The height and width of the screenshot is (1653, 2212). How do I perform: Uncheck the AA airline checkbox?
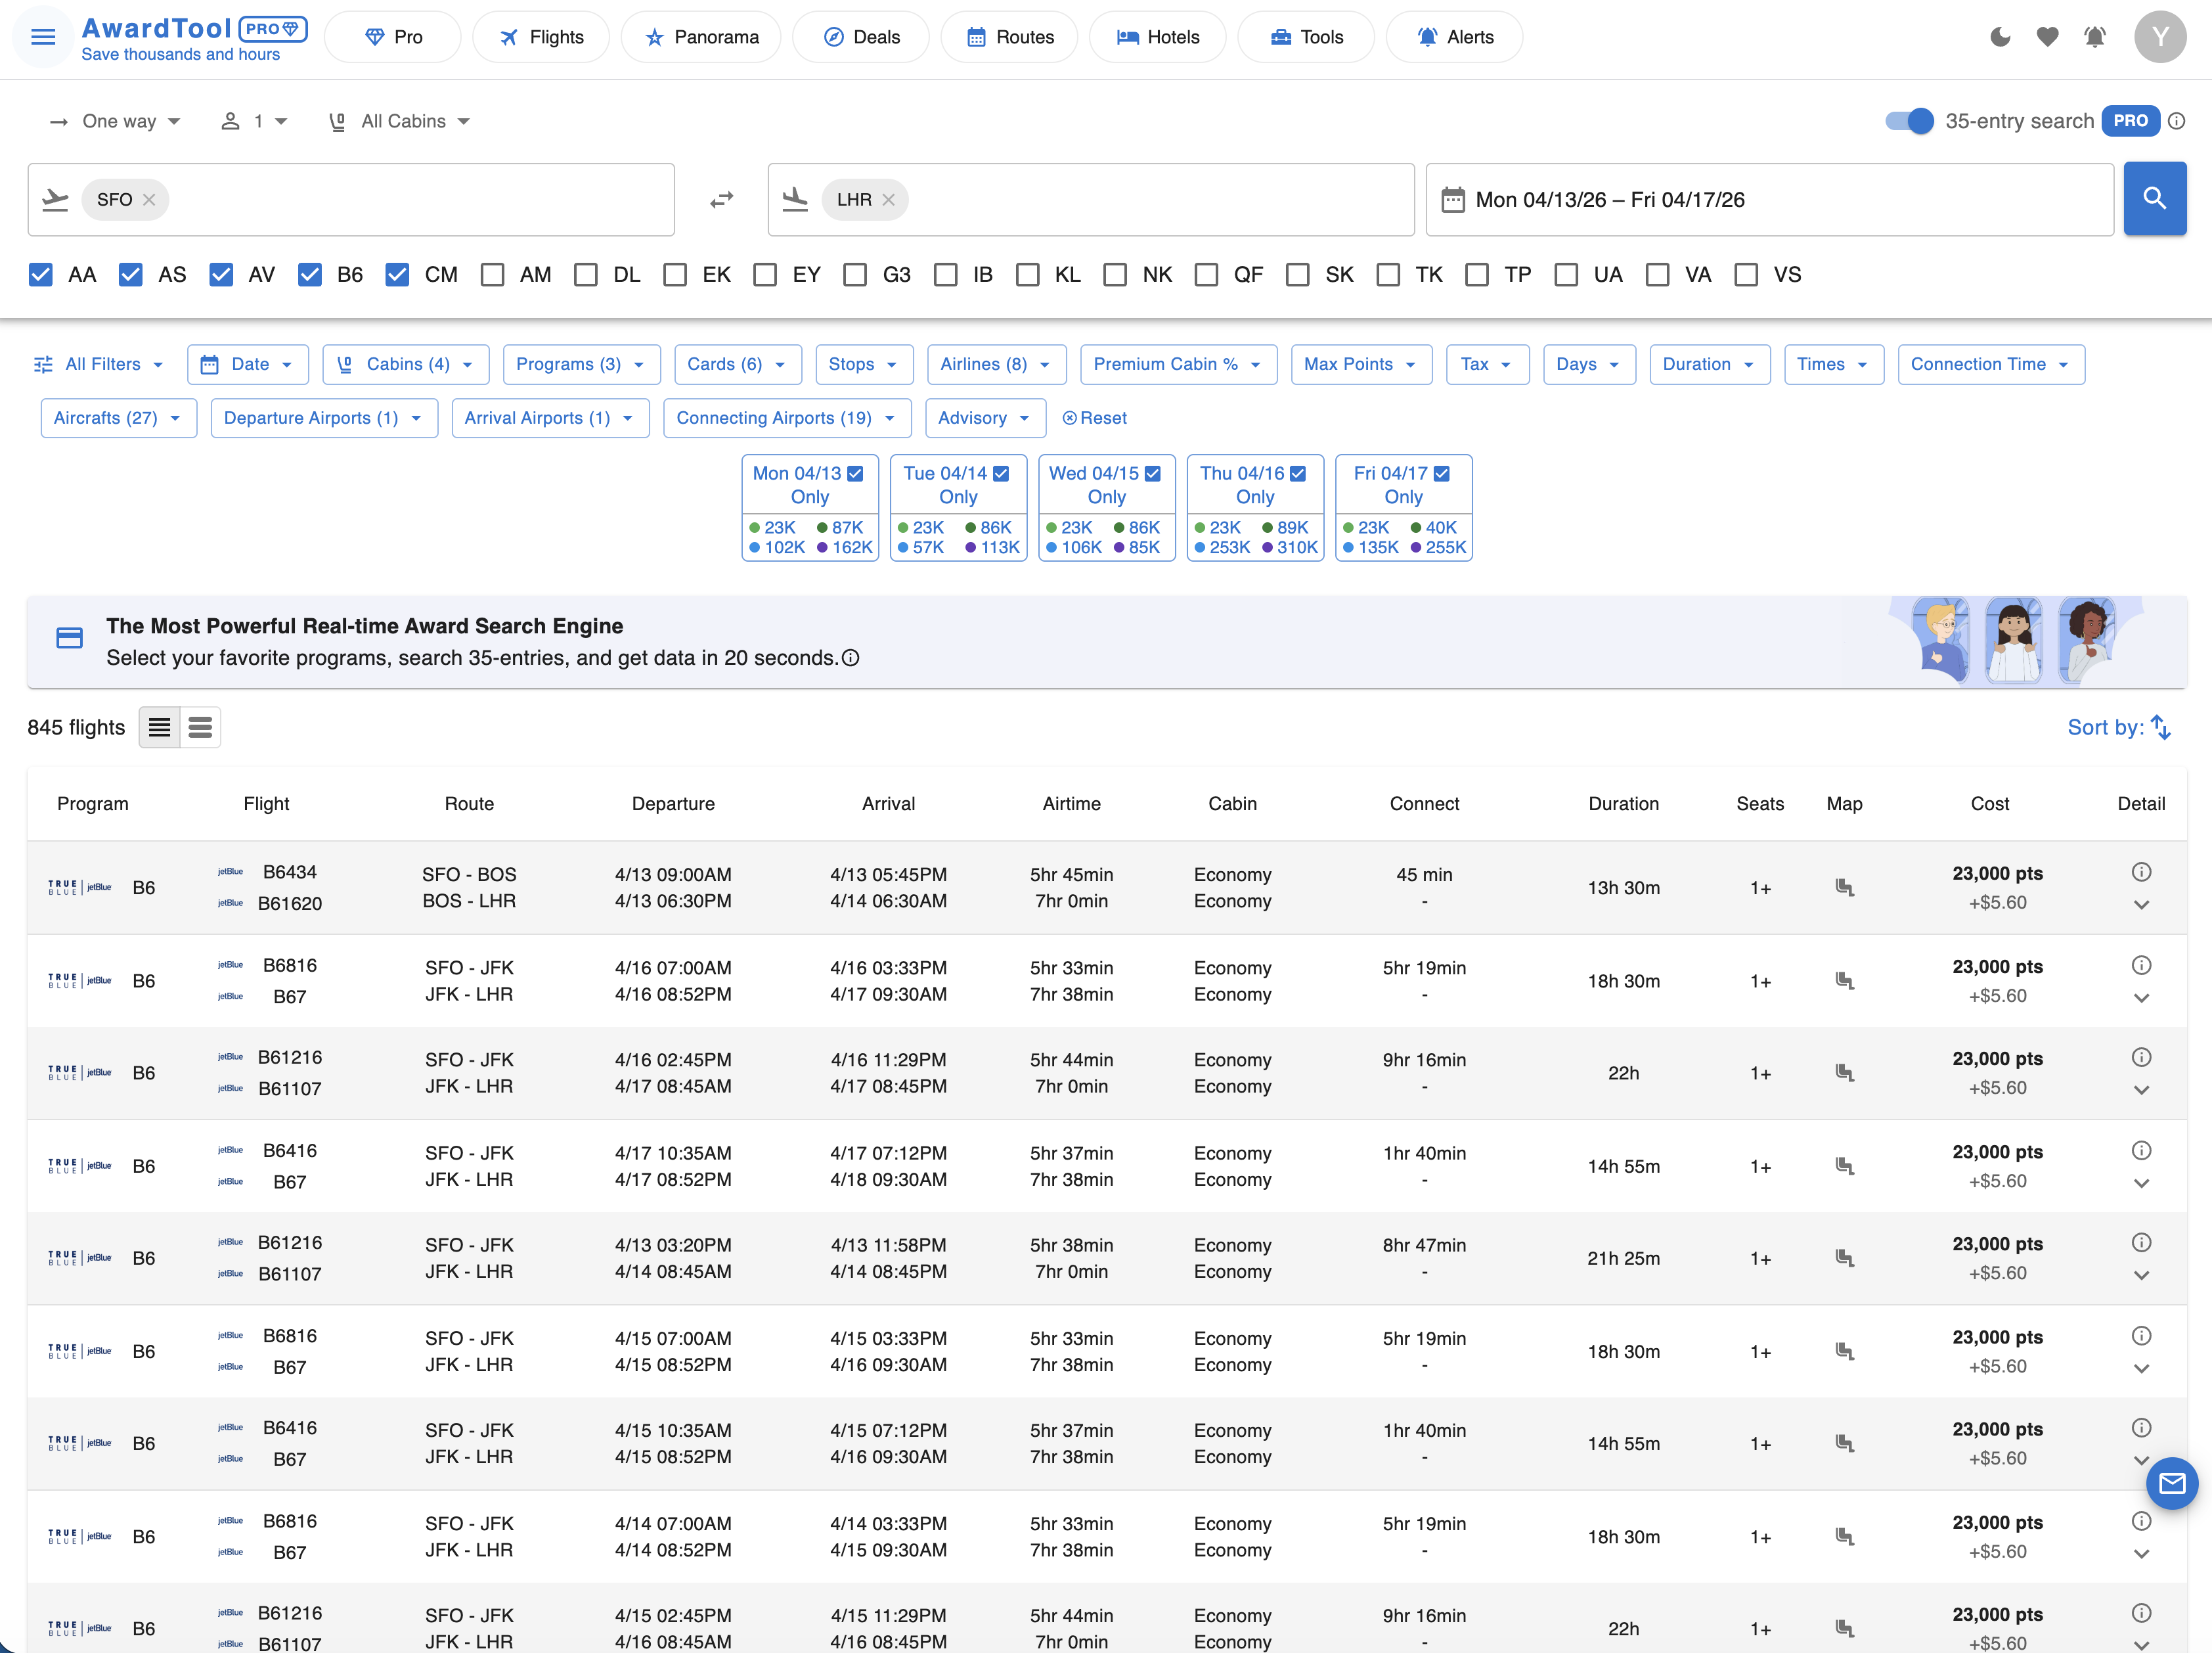pos(41,274)
